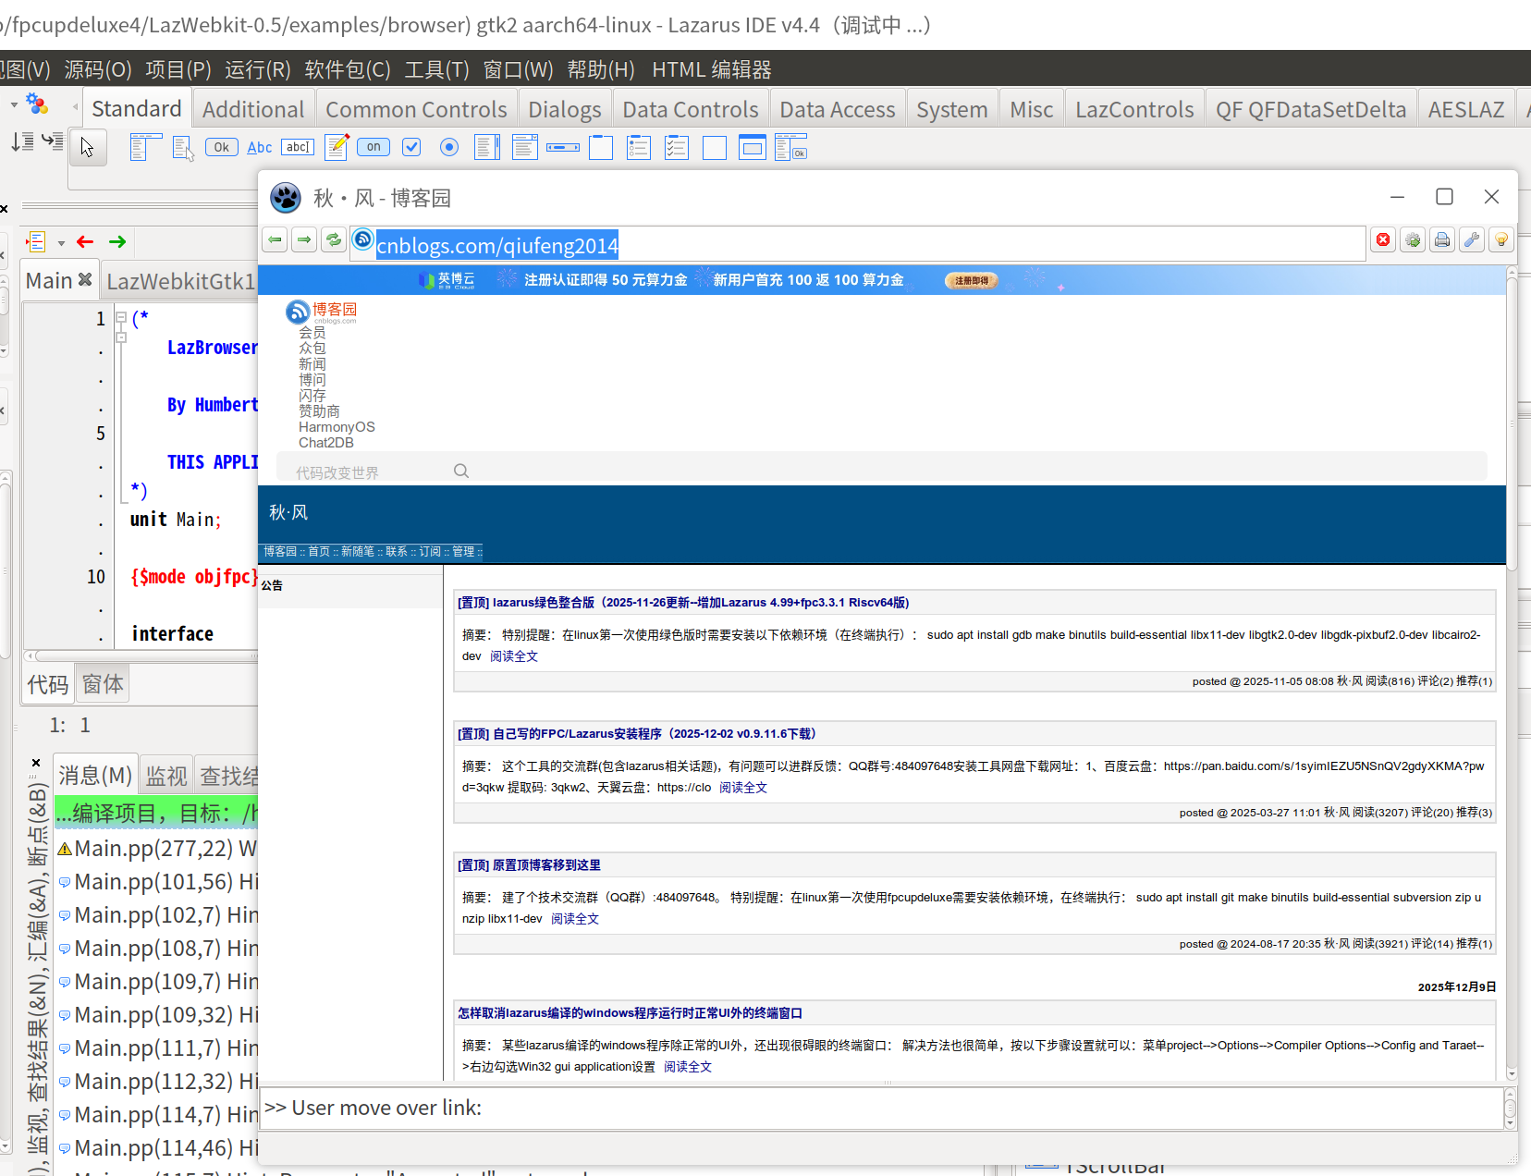Open dropdown arrow beside component palette icon
The width and height of the screenshot is (1531, 1176).
(14, 105)
